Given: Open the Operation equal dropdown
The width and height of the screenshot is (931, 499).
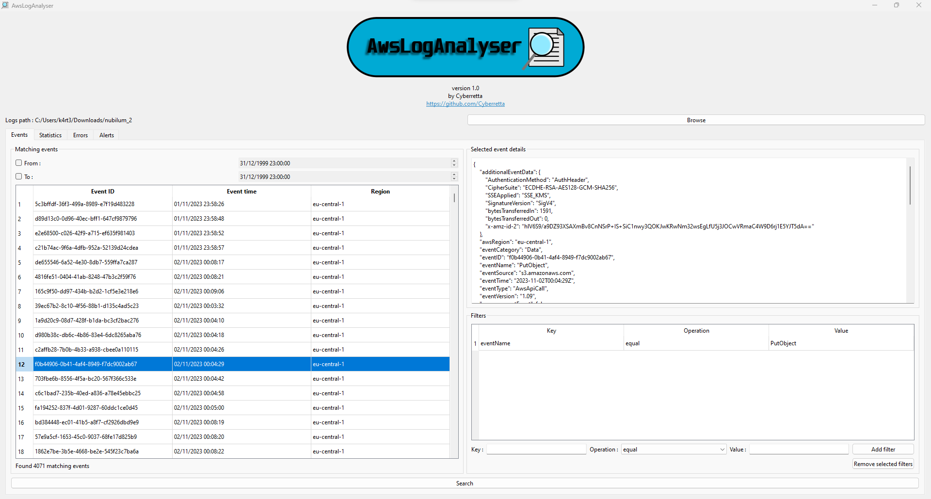Looking at the screenshot, I should 673,450.
